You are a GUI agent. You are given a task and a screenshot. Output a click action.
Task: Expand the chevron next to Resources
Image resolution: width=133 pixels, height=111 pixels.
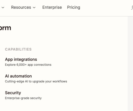point(34,8)
